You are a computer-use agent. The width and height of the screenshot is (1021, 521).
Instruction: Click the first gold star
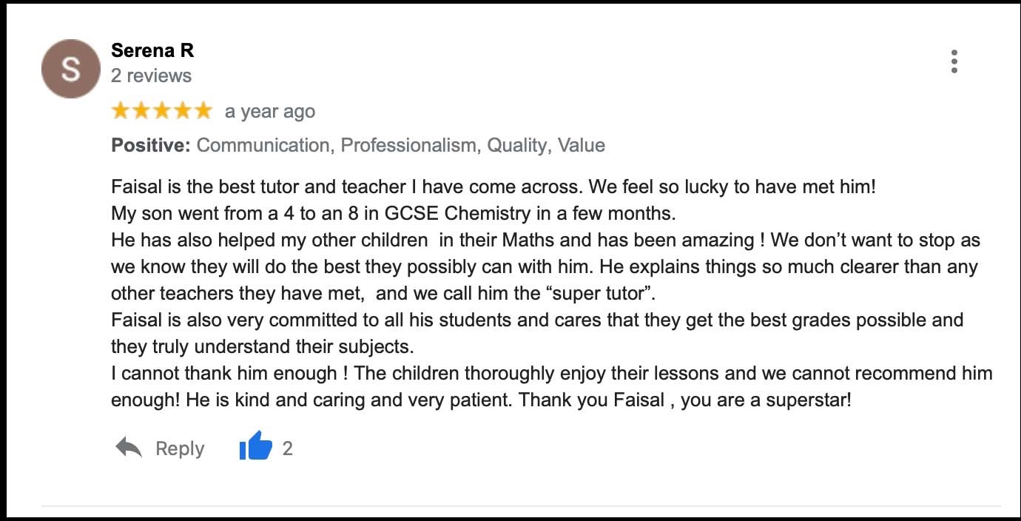[120, 111]
